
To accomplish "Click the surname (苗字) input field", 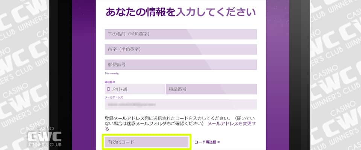I will click(181, 49).
